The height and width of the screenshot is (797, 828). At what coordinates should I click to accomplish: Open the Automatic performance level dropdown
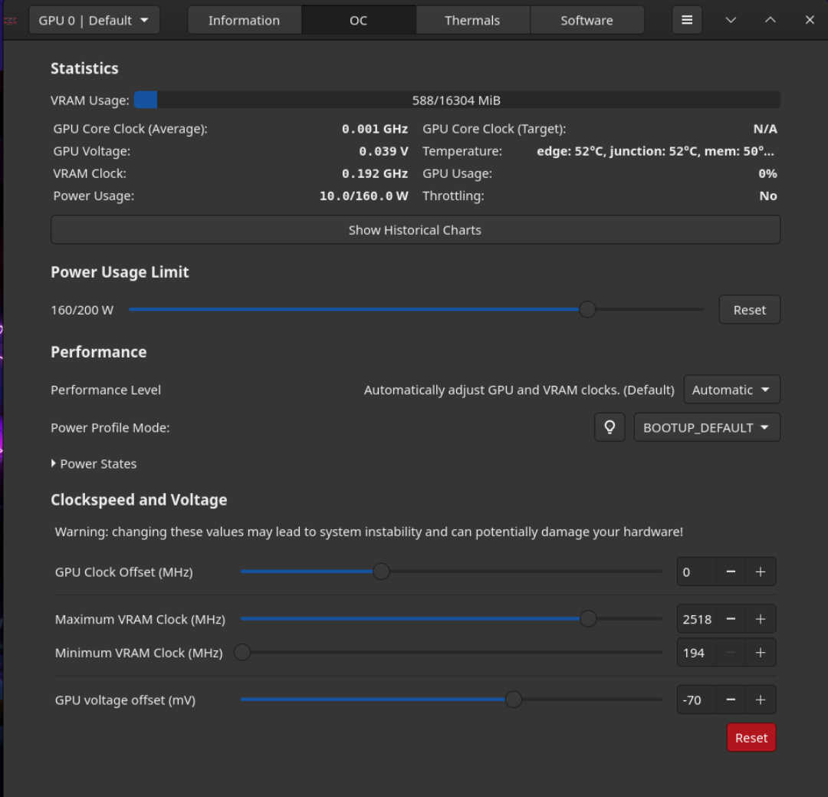[x=731, y=390]
